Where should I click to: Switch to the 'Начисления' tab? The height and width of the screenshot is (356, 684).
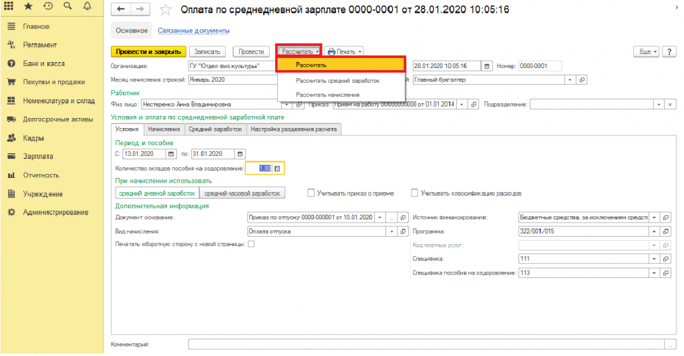click(x=163, y=129)
